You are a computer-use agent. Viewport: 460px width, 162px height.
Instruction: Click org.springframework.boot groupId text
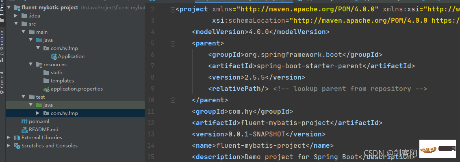pyautogui.click(x=293, y=54)
